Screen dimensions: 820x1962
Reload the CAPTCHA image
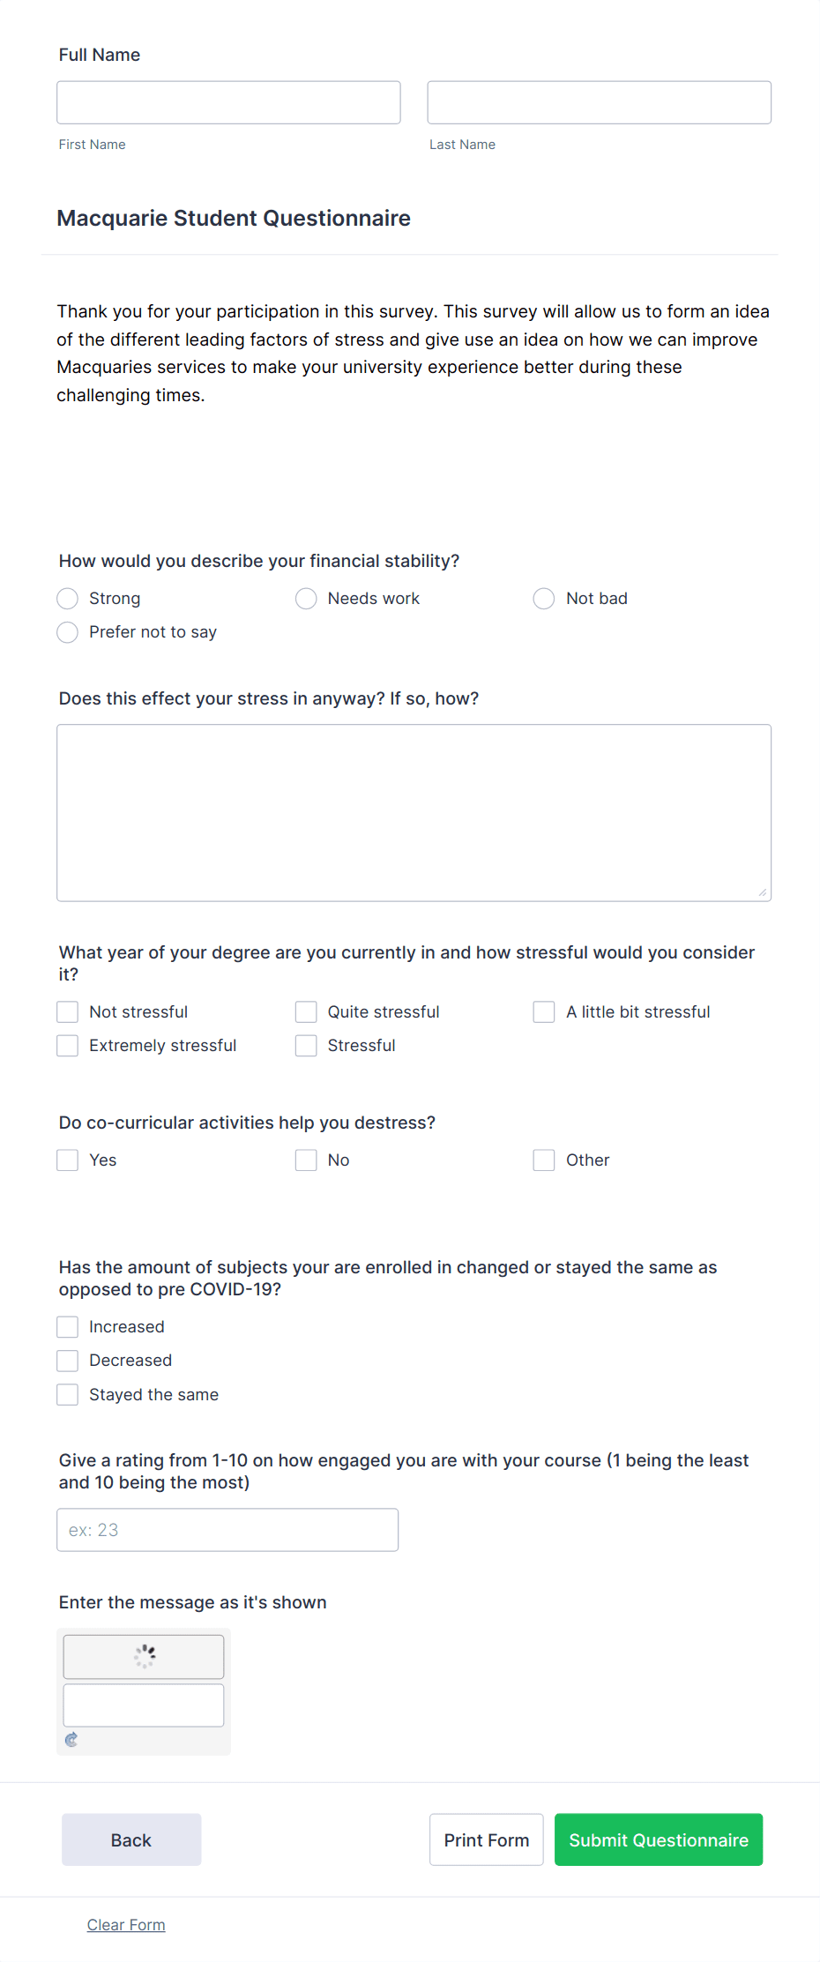pos(71,1739)
